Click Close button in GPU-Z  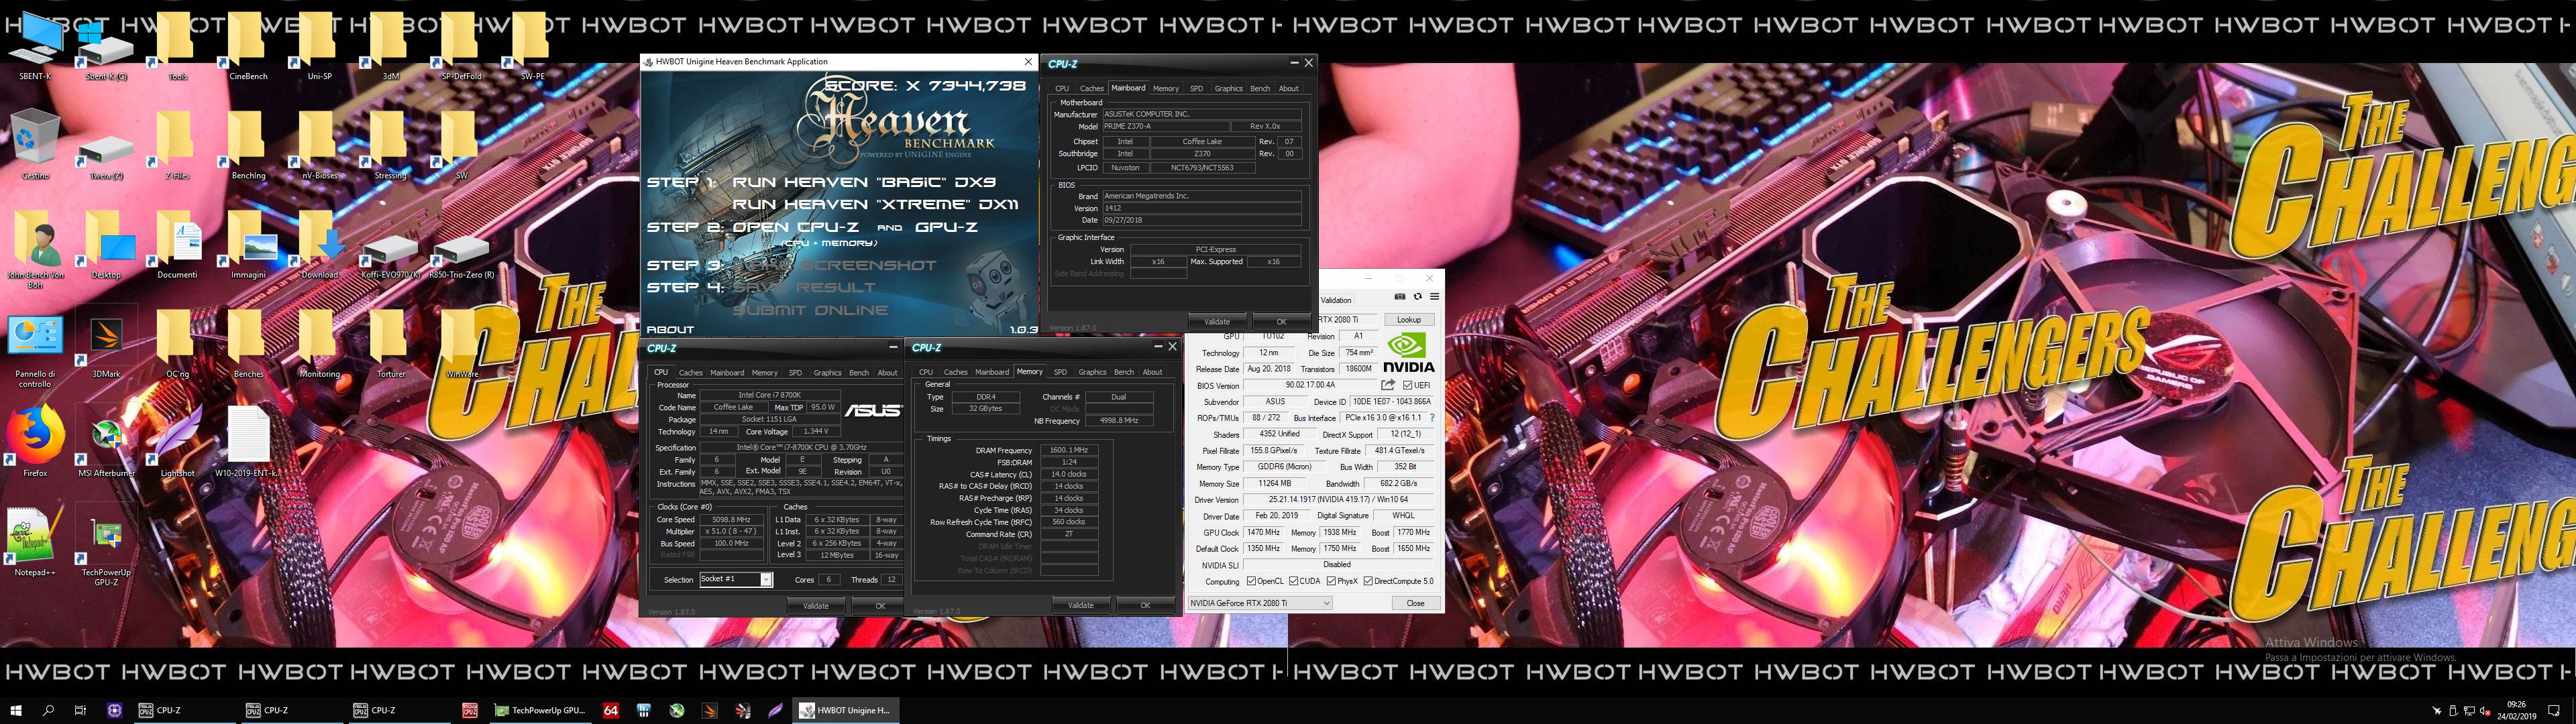(1415, 603)
